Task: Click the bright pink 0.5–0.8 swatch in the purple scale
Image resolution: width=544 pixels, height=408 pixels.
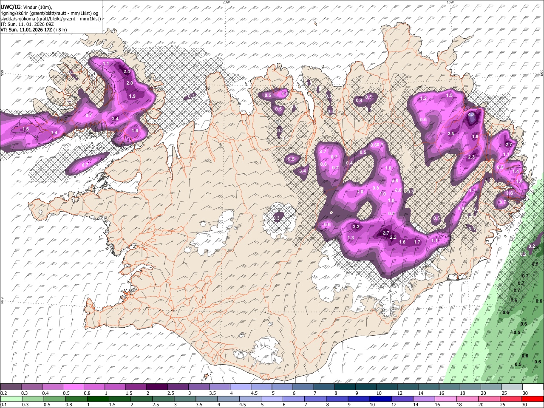Action: click(x=73, y=387)
